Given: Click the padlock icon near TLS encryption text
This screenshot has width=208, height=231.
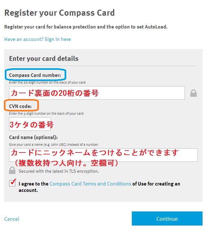Looking at the screenshot, I should pyautogui.click(x=12, y=170).
